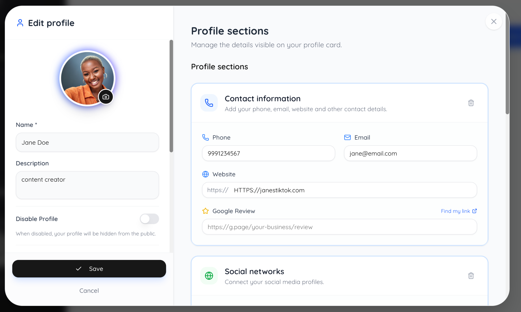Click the star icon beside Google Review
This screenshot has height=312, width=521.
[x=205, y=211]
